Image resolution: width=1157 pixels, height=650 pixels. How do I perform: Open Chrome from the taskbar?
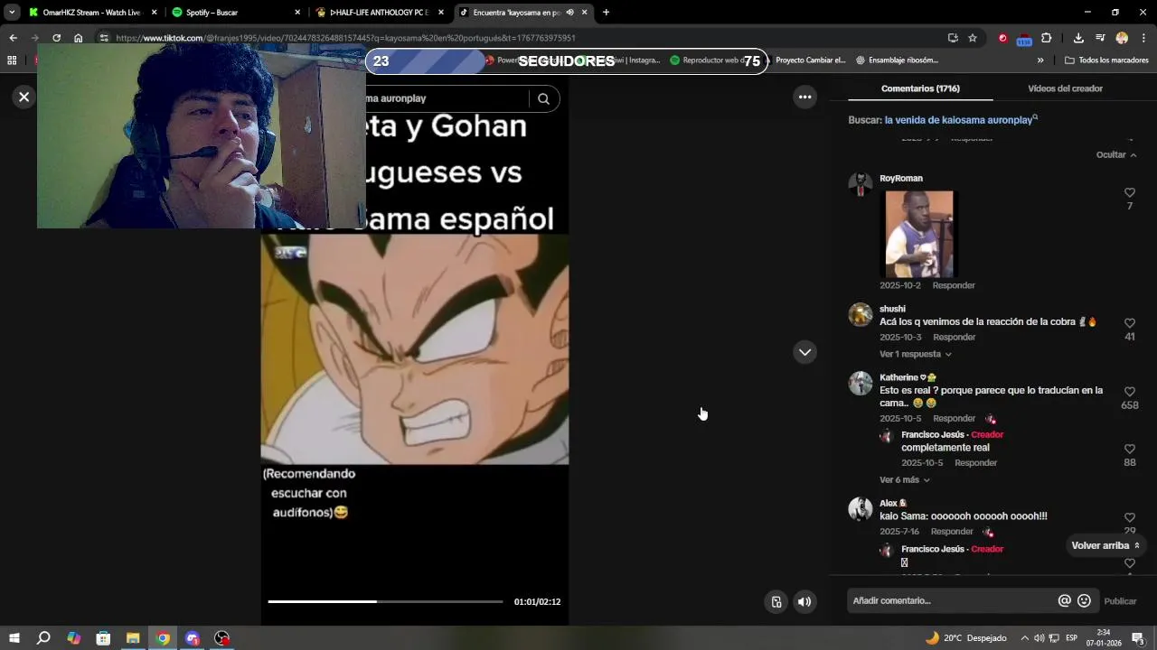[163, 638]
